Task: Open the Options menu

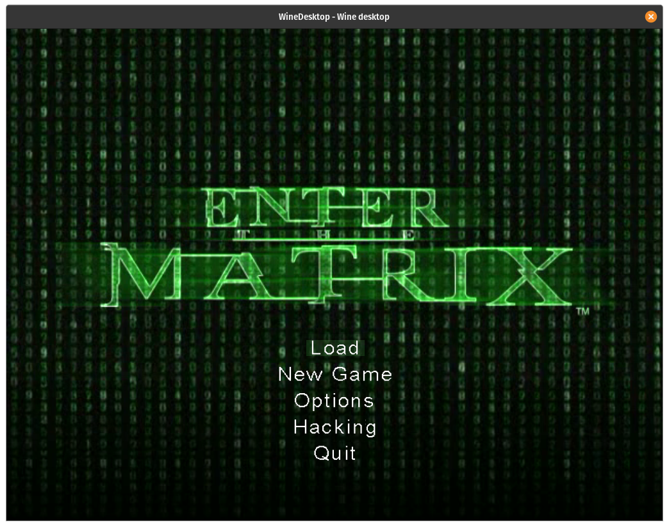Action: tap(334, 401)
